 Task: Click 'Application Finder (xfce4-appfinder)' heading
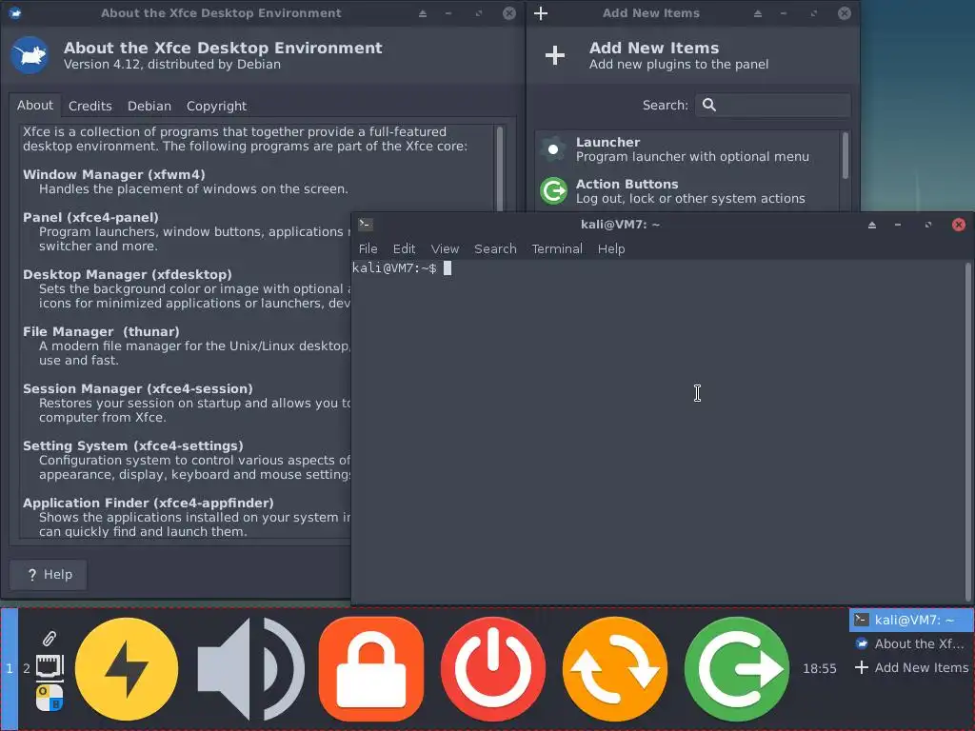149,504
